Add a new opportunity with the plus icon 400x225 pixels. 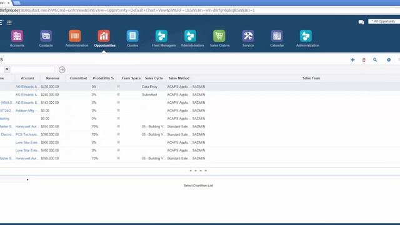coord(352,60)
